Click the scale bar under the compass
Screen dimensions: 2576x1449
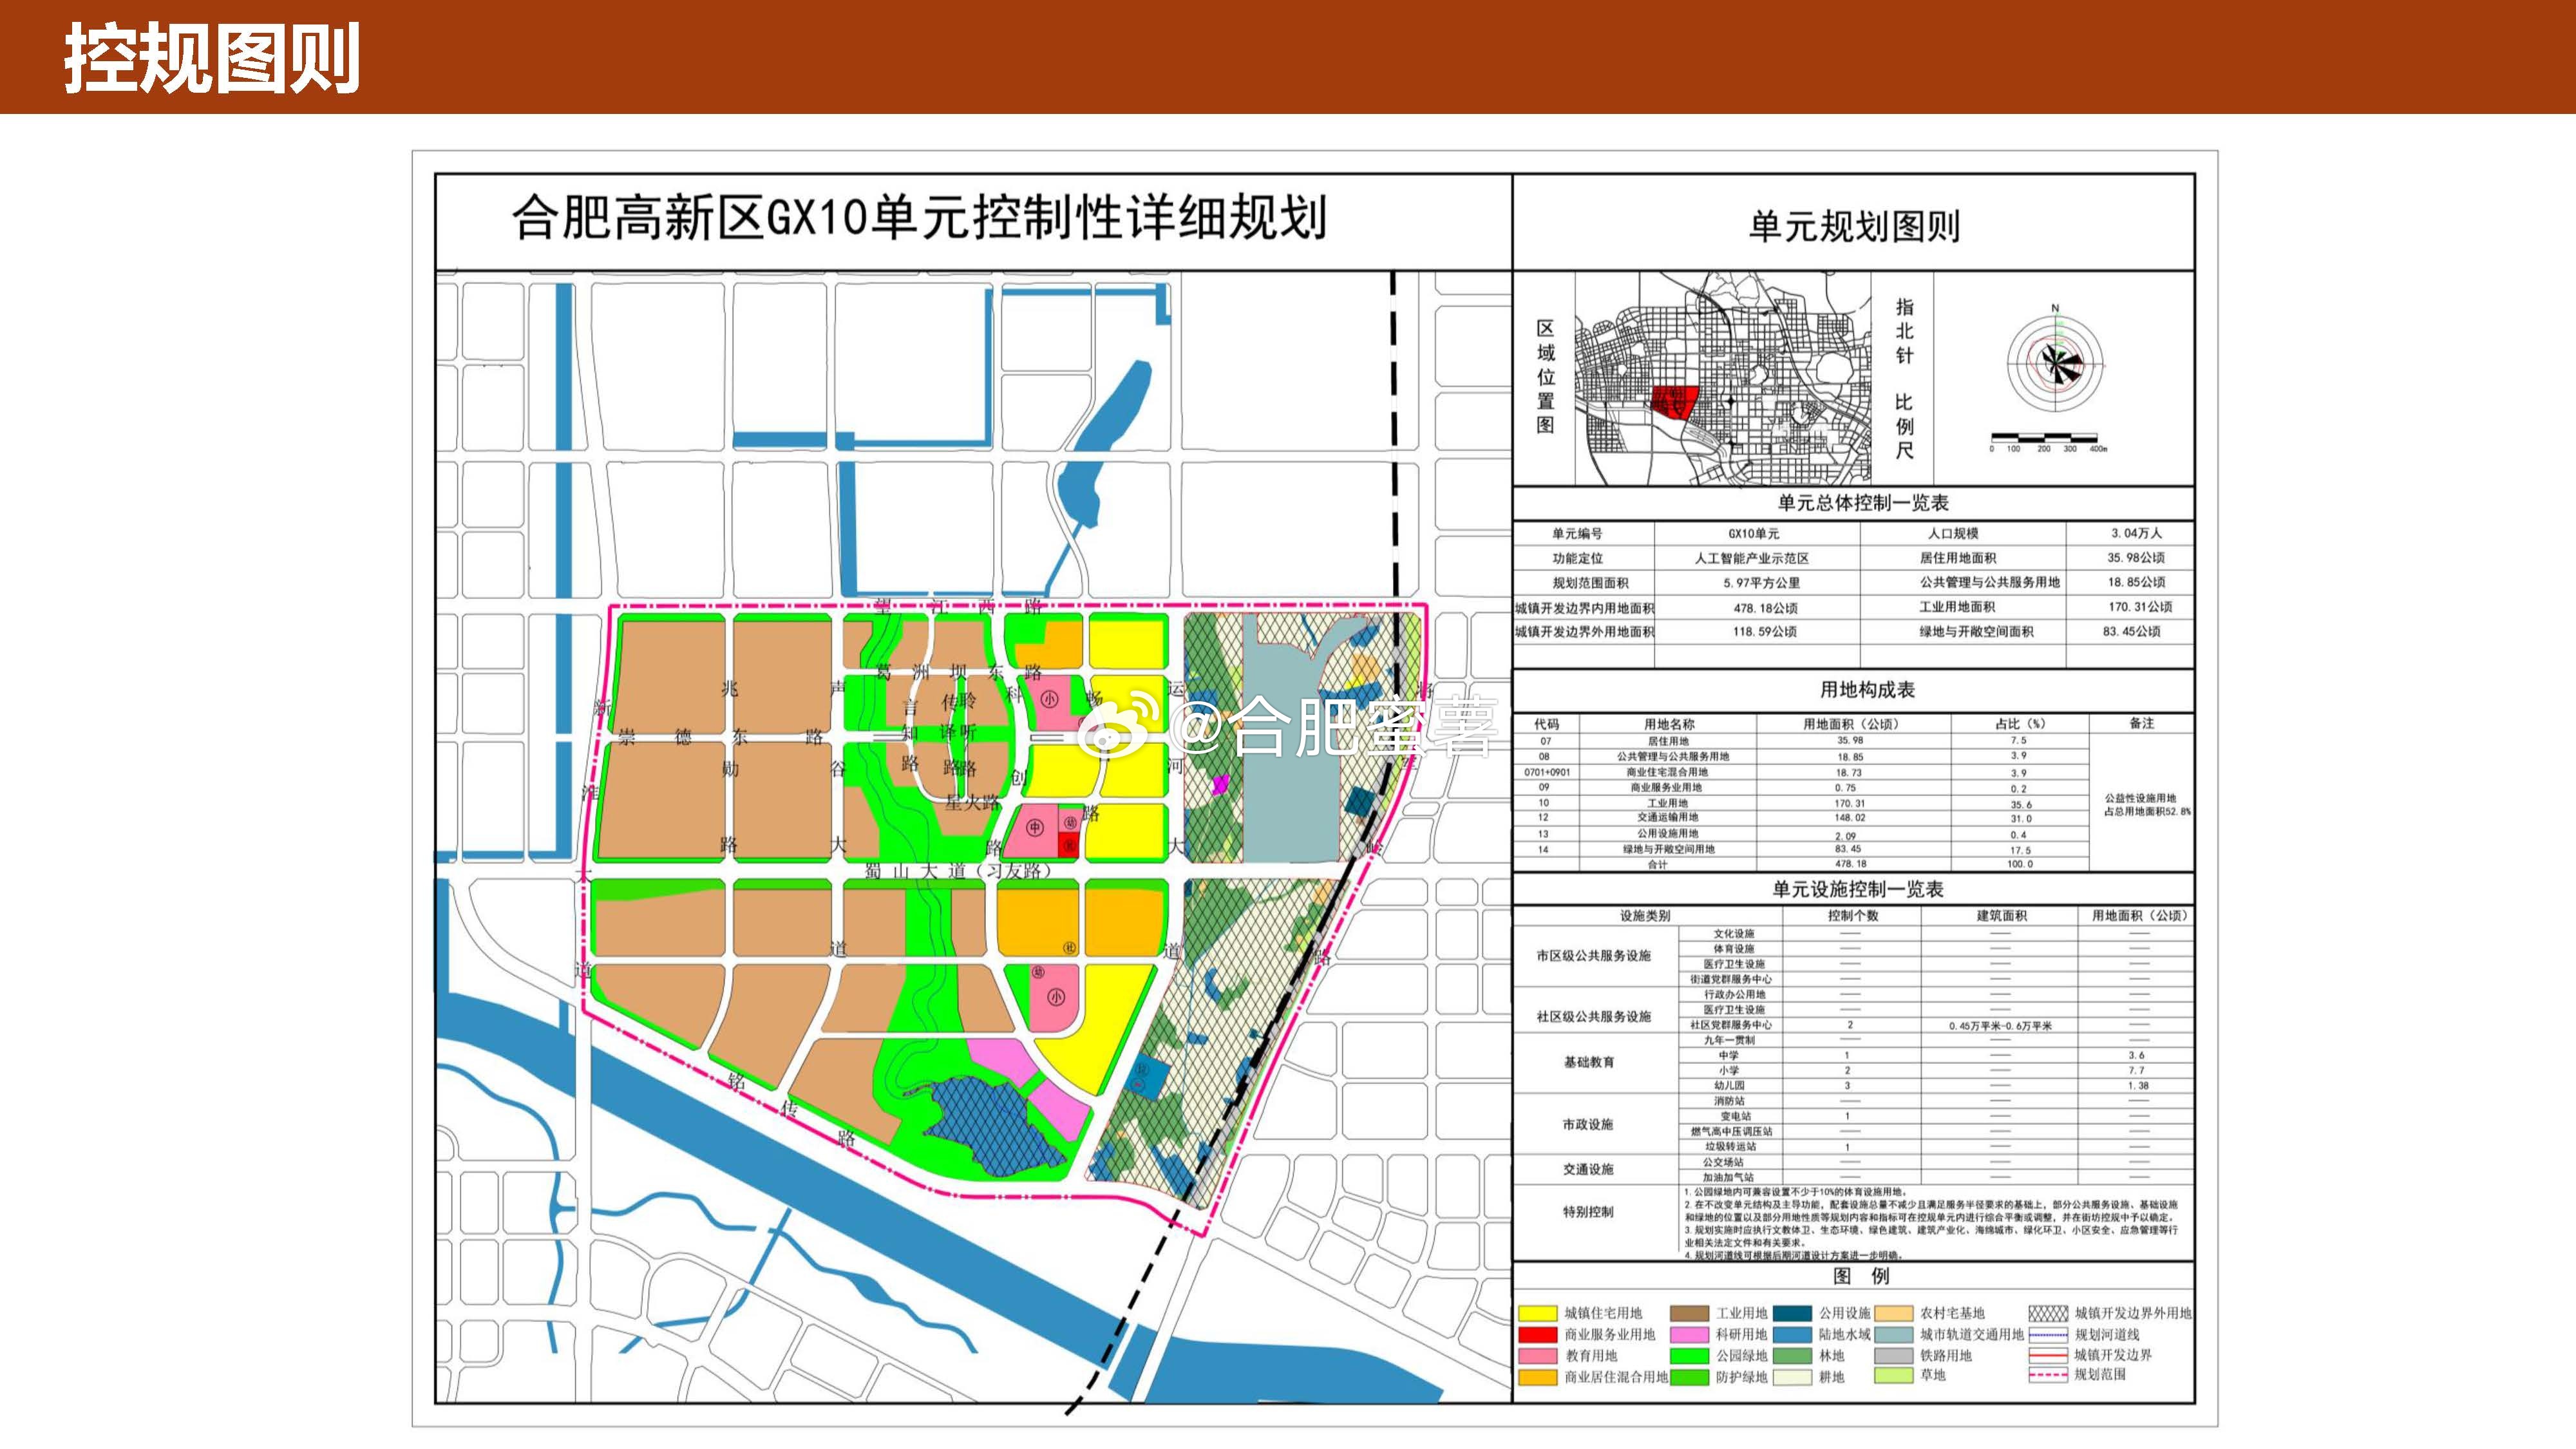(2044, 438)
